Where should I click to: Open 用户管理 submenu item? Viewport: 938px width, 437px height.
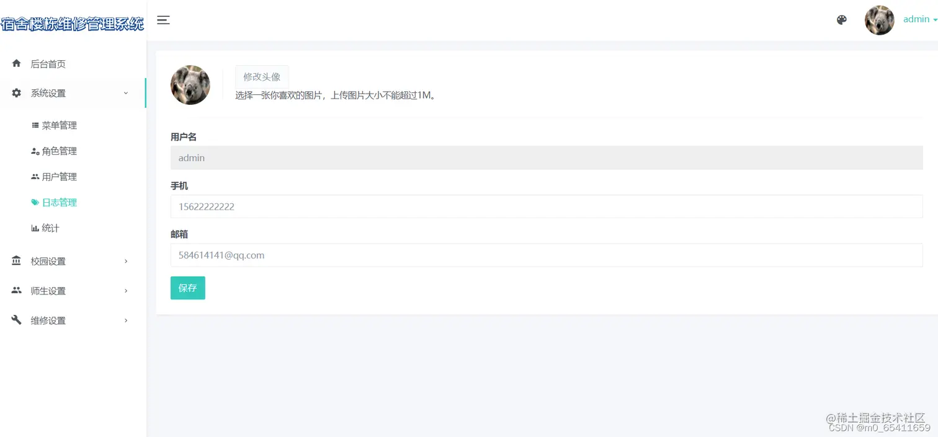(60, 177)
